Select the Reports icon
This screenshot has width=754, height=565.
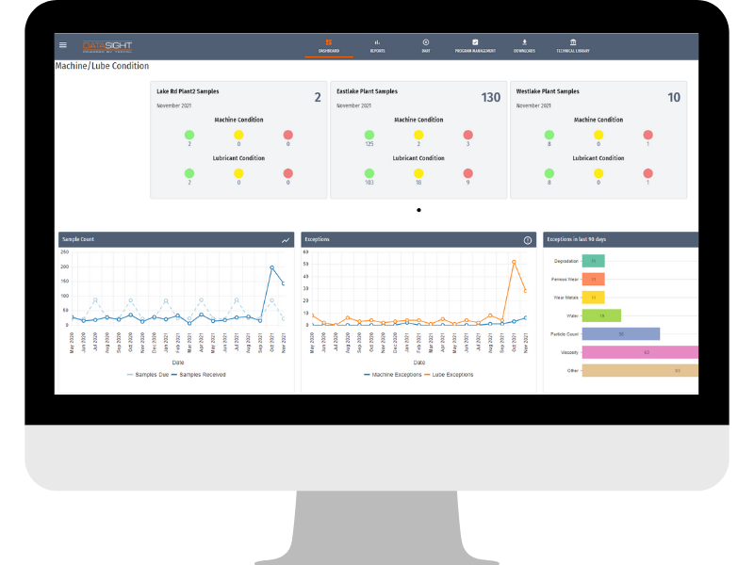378,43
